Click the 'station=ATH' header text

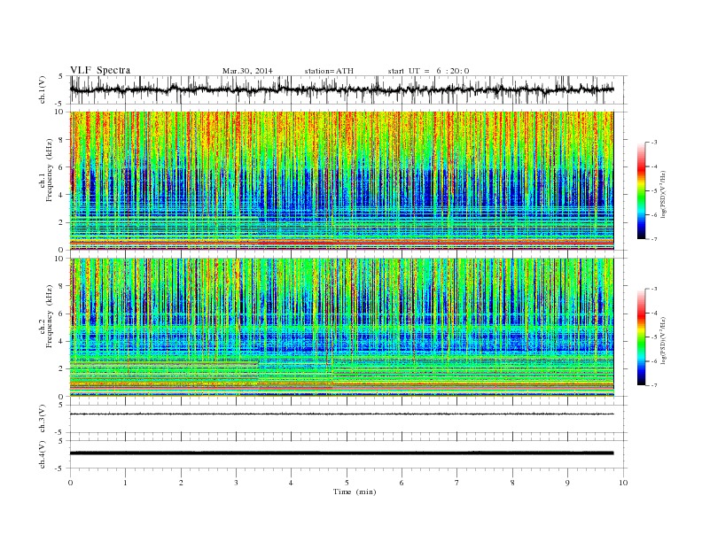[x=329, y=71]
